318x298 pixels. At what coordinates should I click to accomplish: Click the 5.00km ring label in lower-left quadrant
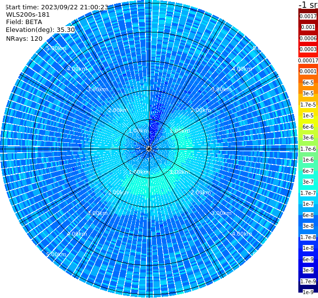56,254
